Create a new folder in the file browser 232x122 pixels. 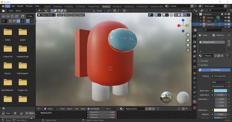point(23,16)
